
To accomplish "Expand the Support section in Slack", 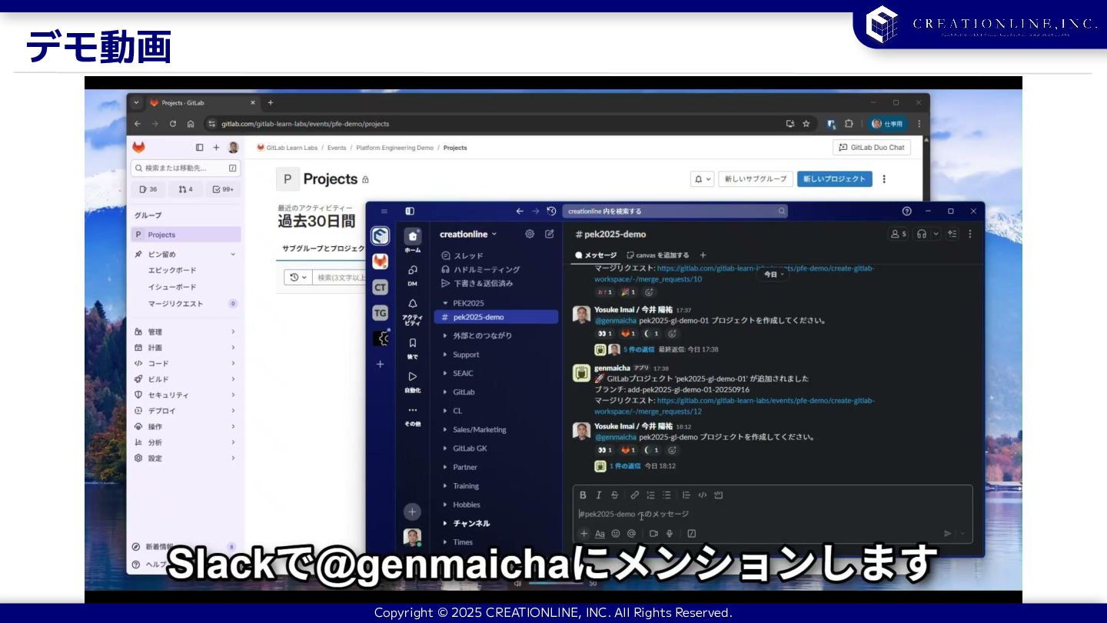I will click(x=445, y=355).
